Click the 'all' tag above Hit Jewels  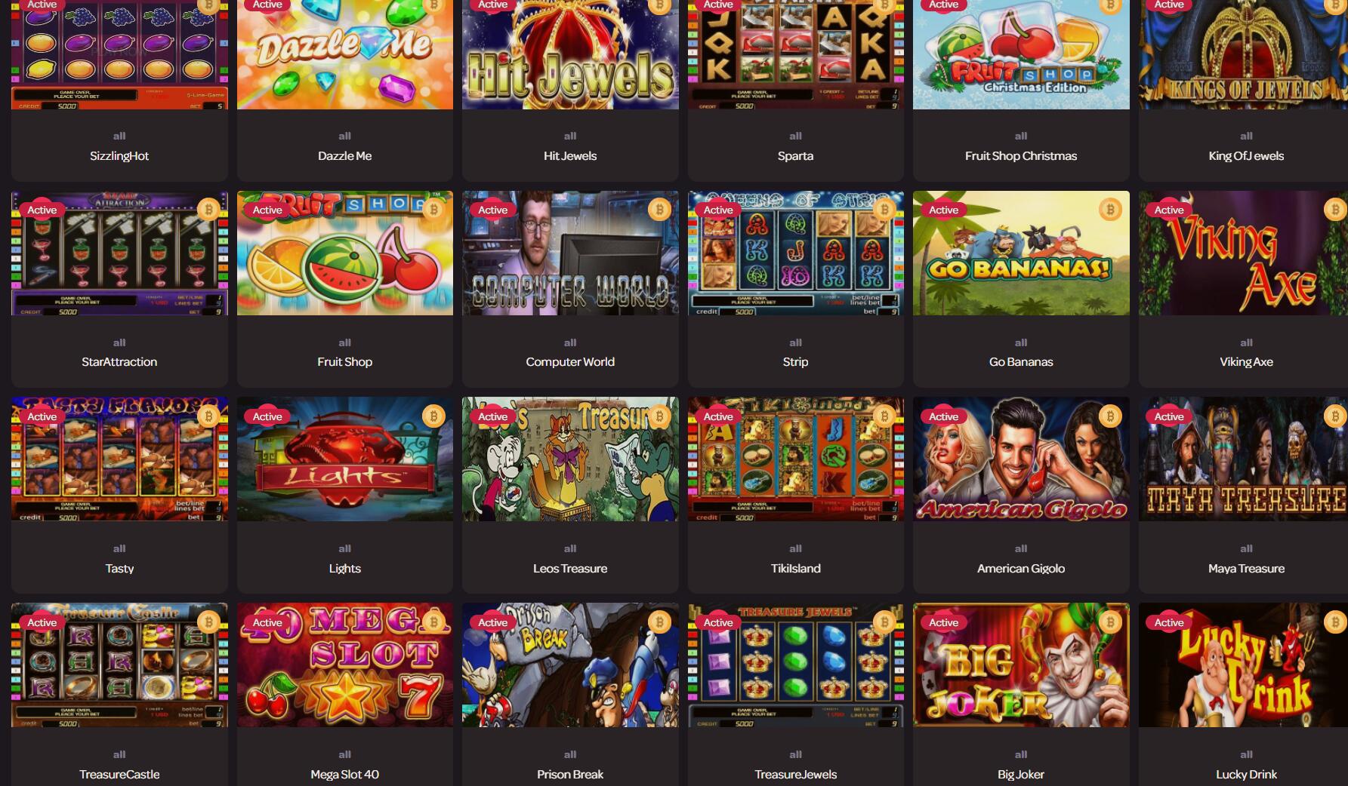pos(570,136)
